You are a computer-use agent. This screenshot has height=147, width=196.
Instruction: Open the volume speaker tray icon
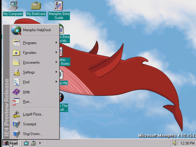click(175, 143)
